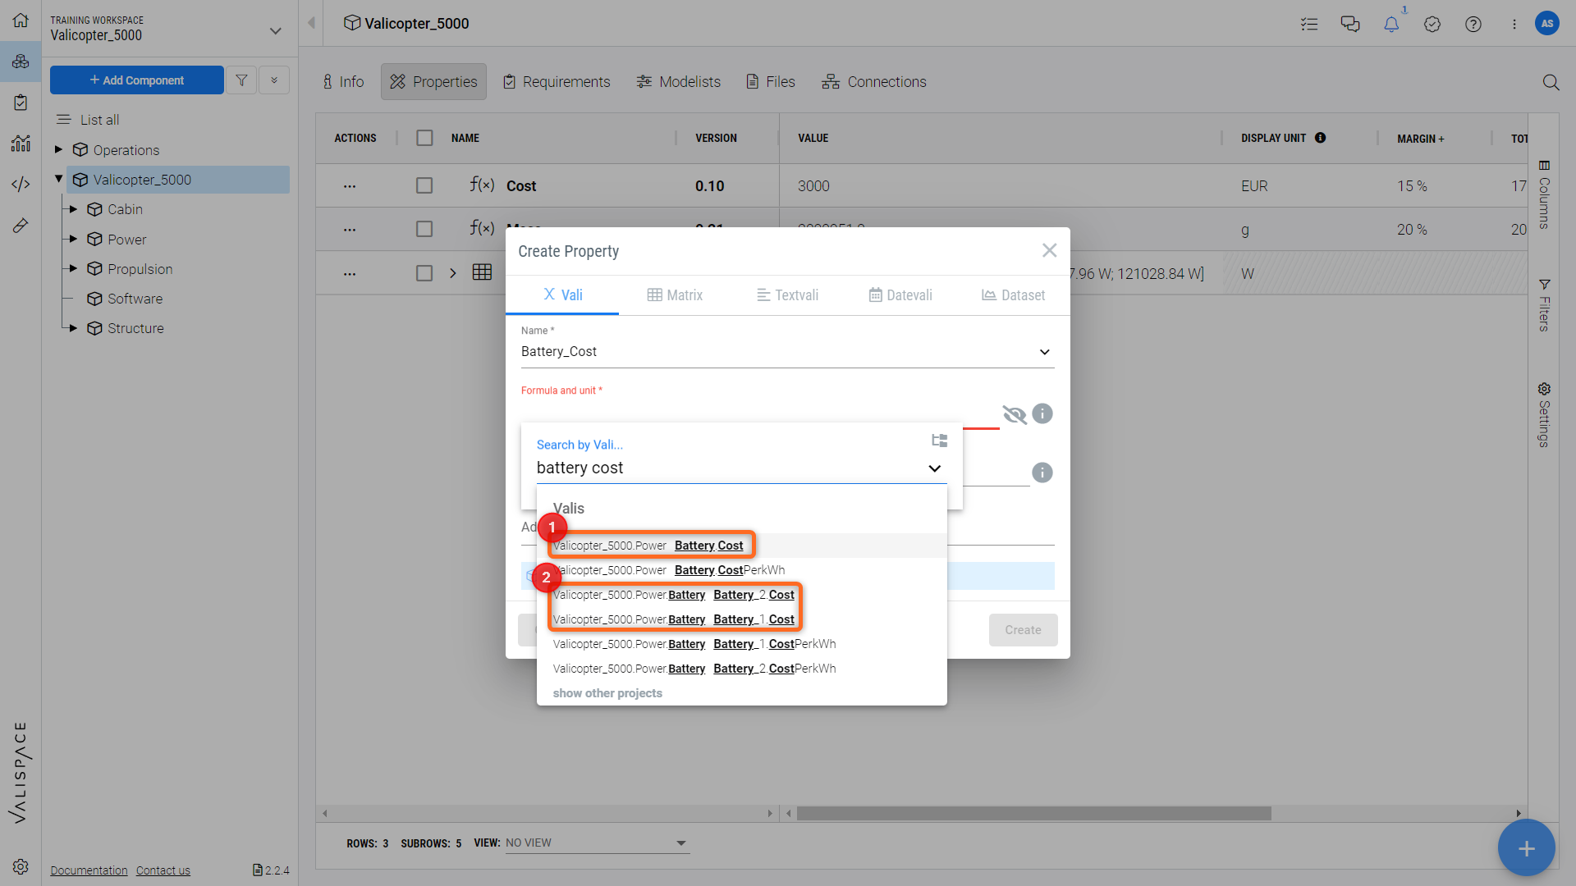View notifications bell
The image size is (1576, 886).
click(1391, 24)
